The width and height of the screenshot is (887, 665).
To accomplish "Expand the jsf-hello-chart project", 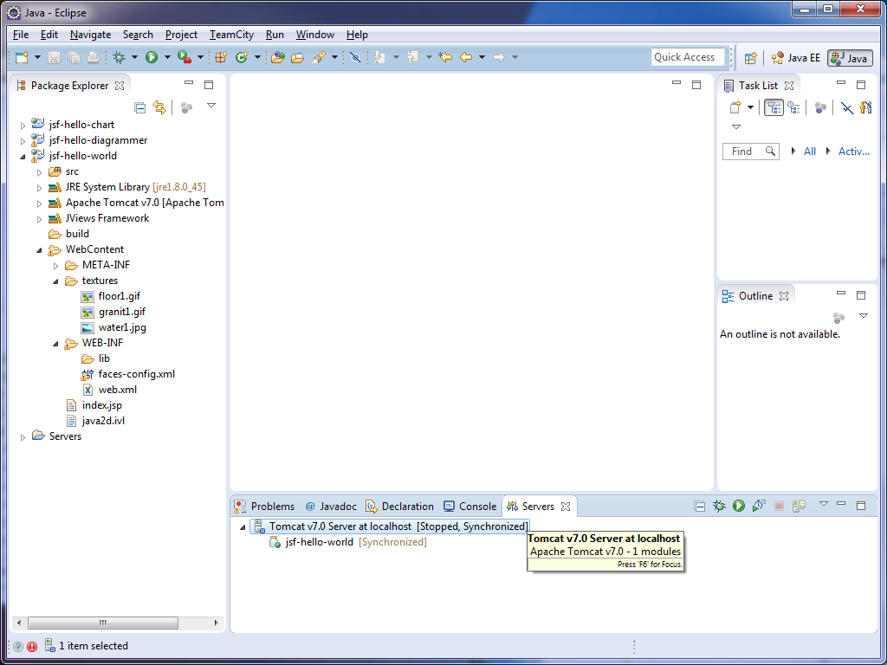I will click(x=23, y=126).
